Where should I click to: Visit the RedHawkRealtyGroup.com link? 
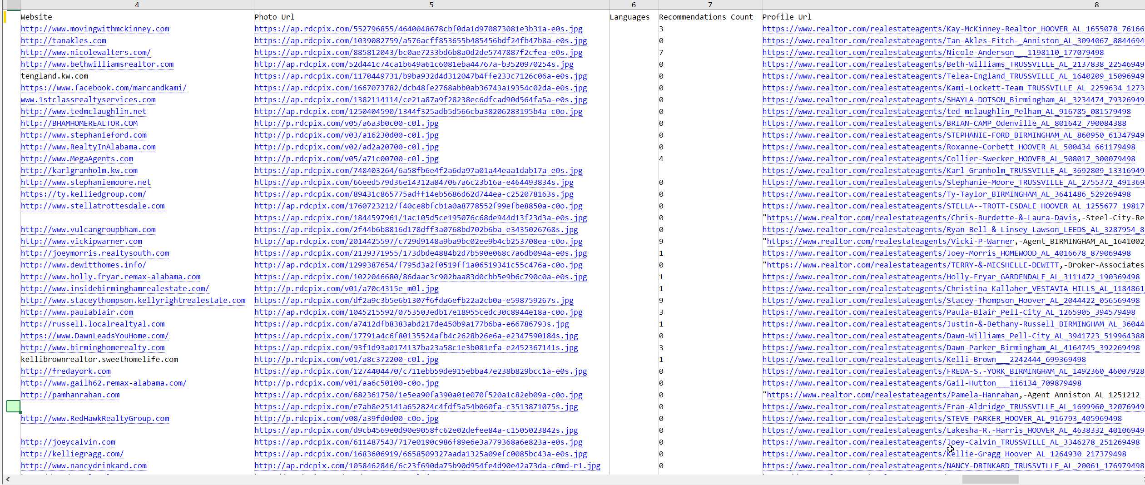(95, 418)
